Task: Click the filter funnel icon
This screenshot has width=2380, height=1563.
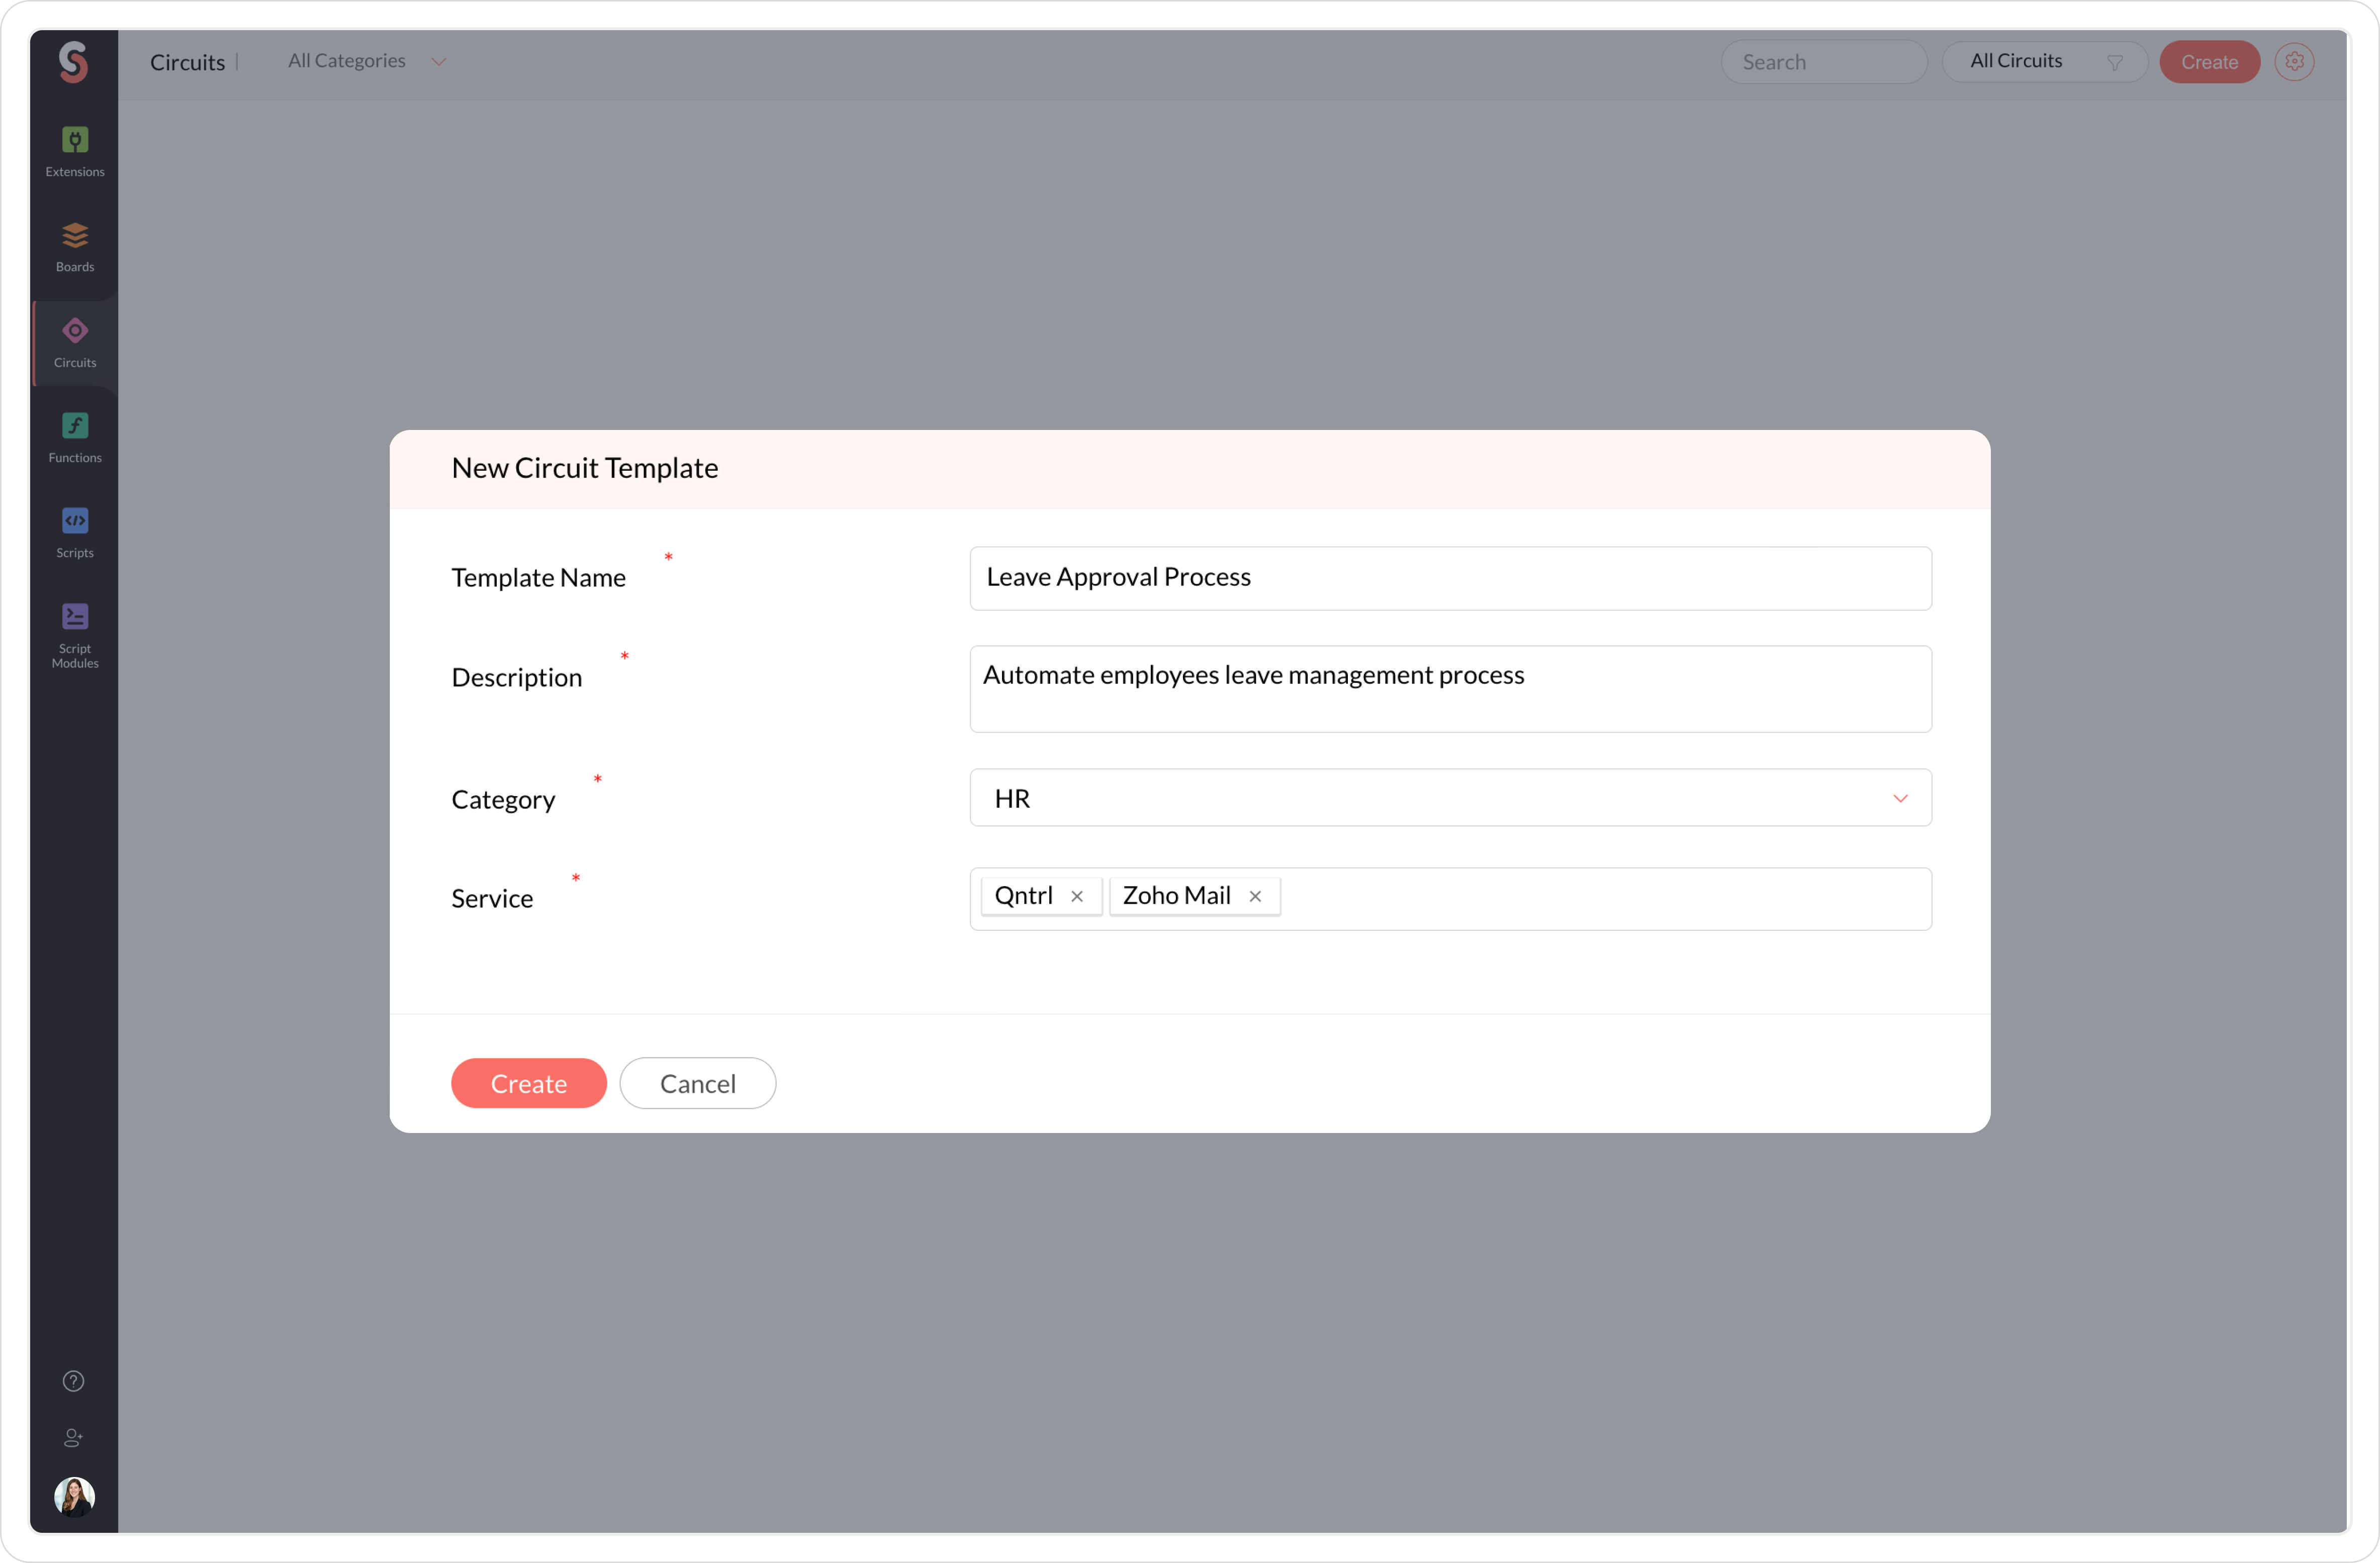Action: (x=2114, y=62)
